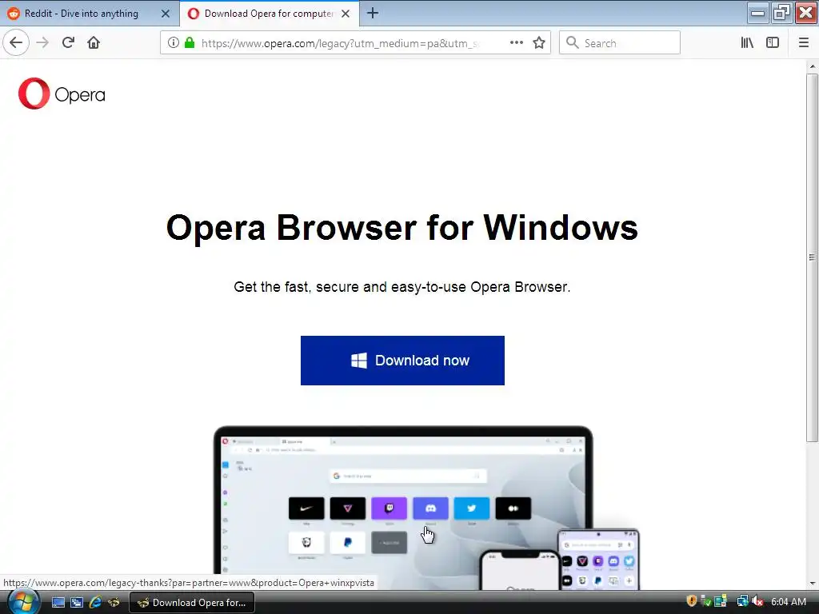
Task: Open the network connection tray icon
Action: click(x=742, y=601)
